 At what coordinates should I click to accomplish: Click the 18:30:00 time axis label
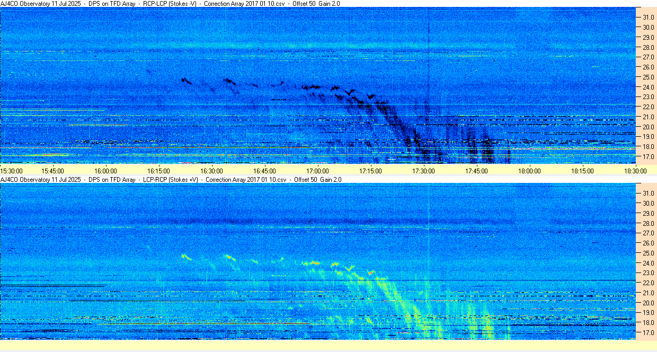[x=635, y=171]
